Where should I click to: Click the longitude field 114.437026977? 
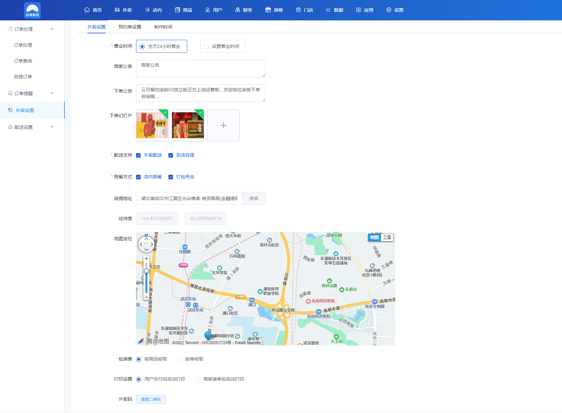[x=157, y=218]
